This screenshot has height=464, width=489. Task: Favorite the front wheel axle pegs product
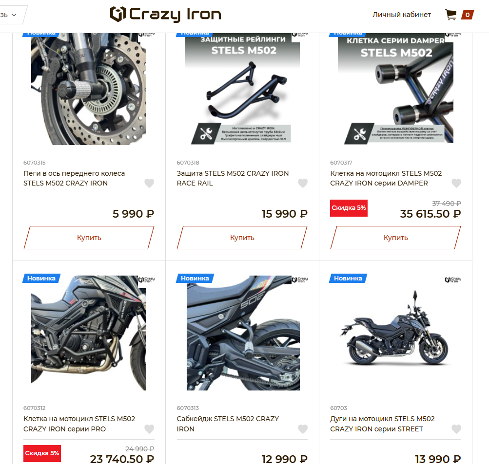[x=149, y=183]
